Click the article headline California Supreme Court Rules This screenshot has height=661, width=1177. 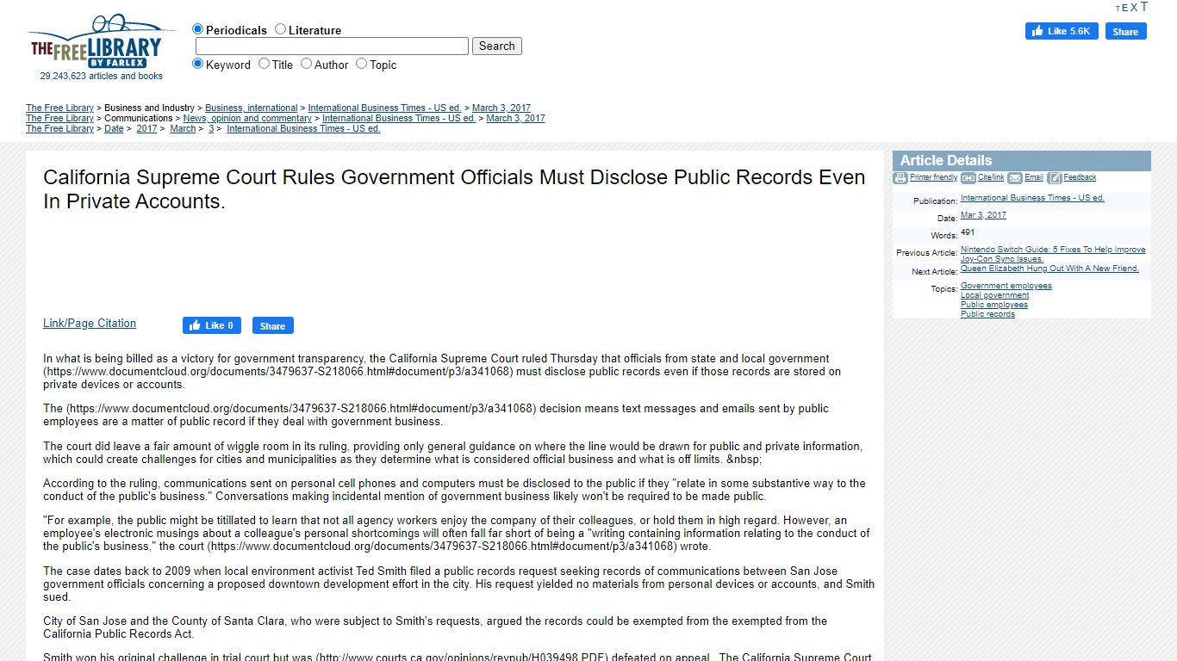point(454,189)
